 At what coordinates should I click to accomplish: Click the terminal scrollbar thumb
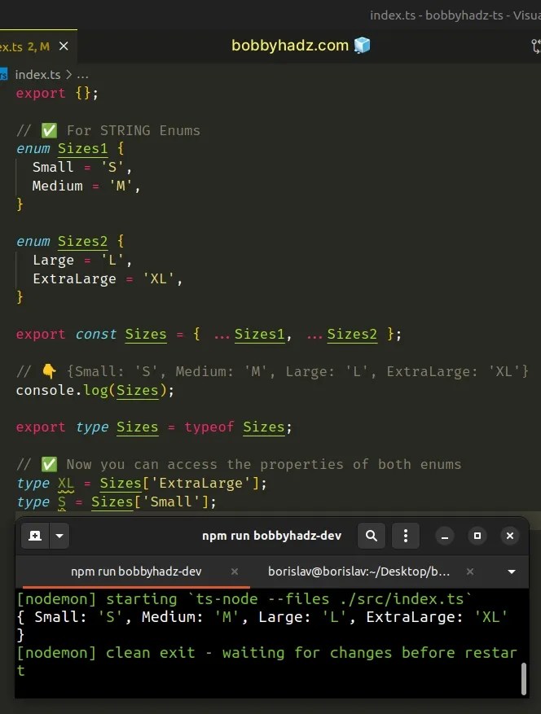pyautogui.click(x=524, y=678)
